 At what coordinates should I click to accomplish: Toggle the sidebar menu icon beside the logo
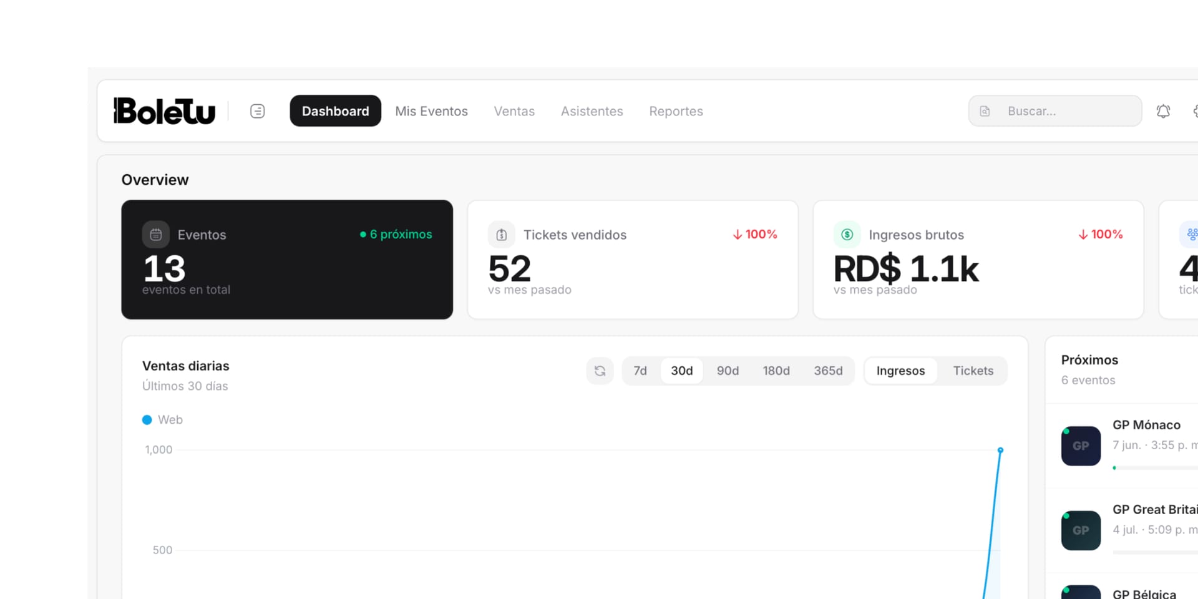click(x=258, y=111)
